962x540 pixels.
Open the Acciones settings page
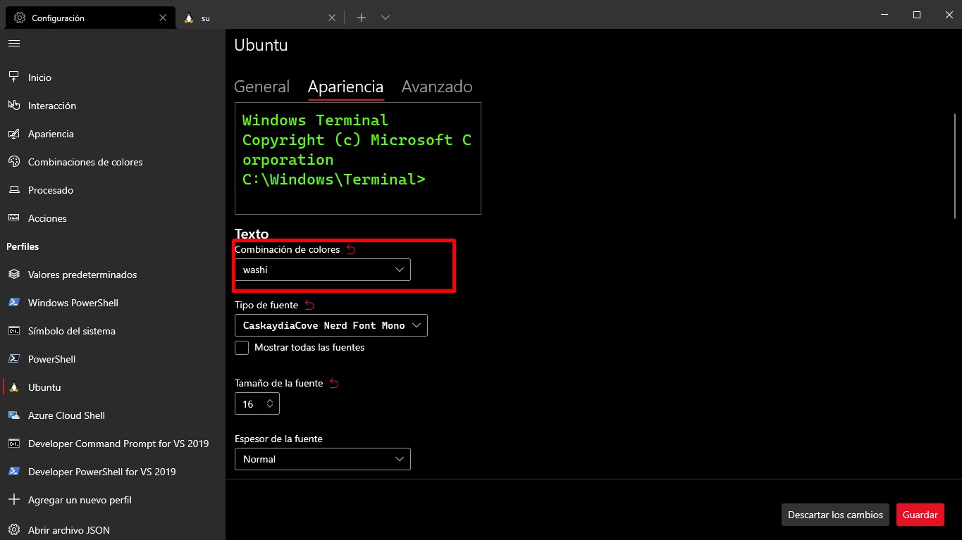(x=113, y=218)
